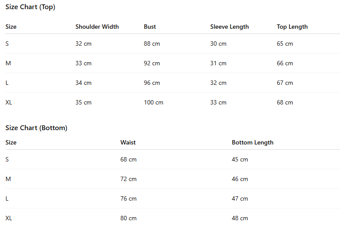Click the "Bust" column header
This screenshot has width=340, height=225.
coord(150,27)
